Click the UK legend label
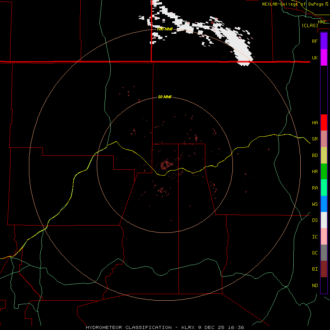Image resolution: width=330 pixels, height=330 pixels. click(x=315, y=58)
